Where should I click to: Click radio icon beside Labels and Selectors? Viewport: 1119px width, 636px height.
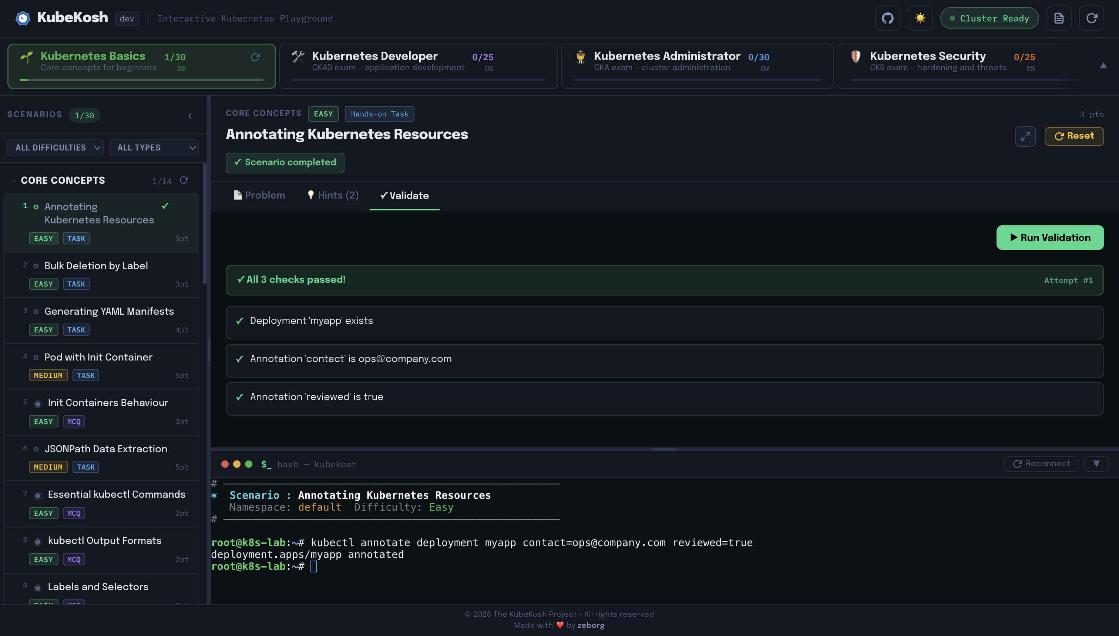tap(38, 588)
